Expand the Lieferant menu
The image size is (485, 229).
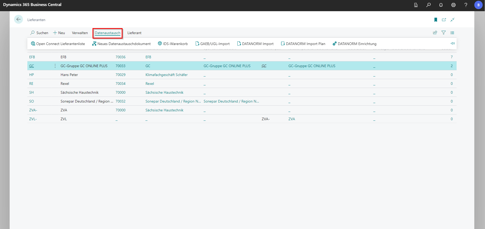134,33
